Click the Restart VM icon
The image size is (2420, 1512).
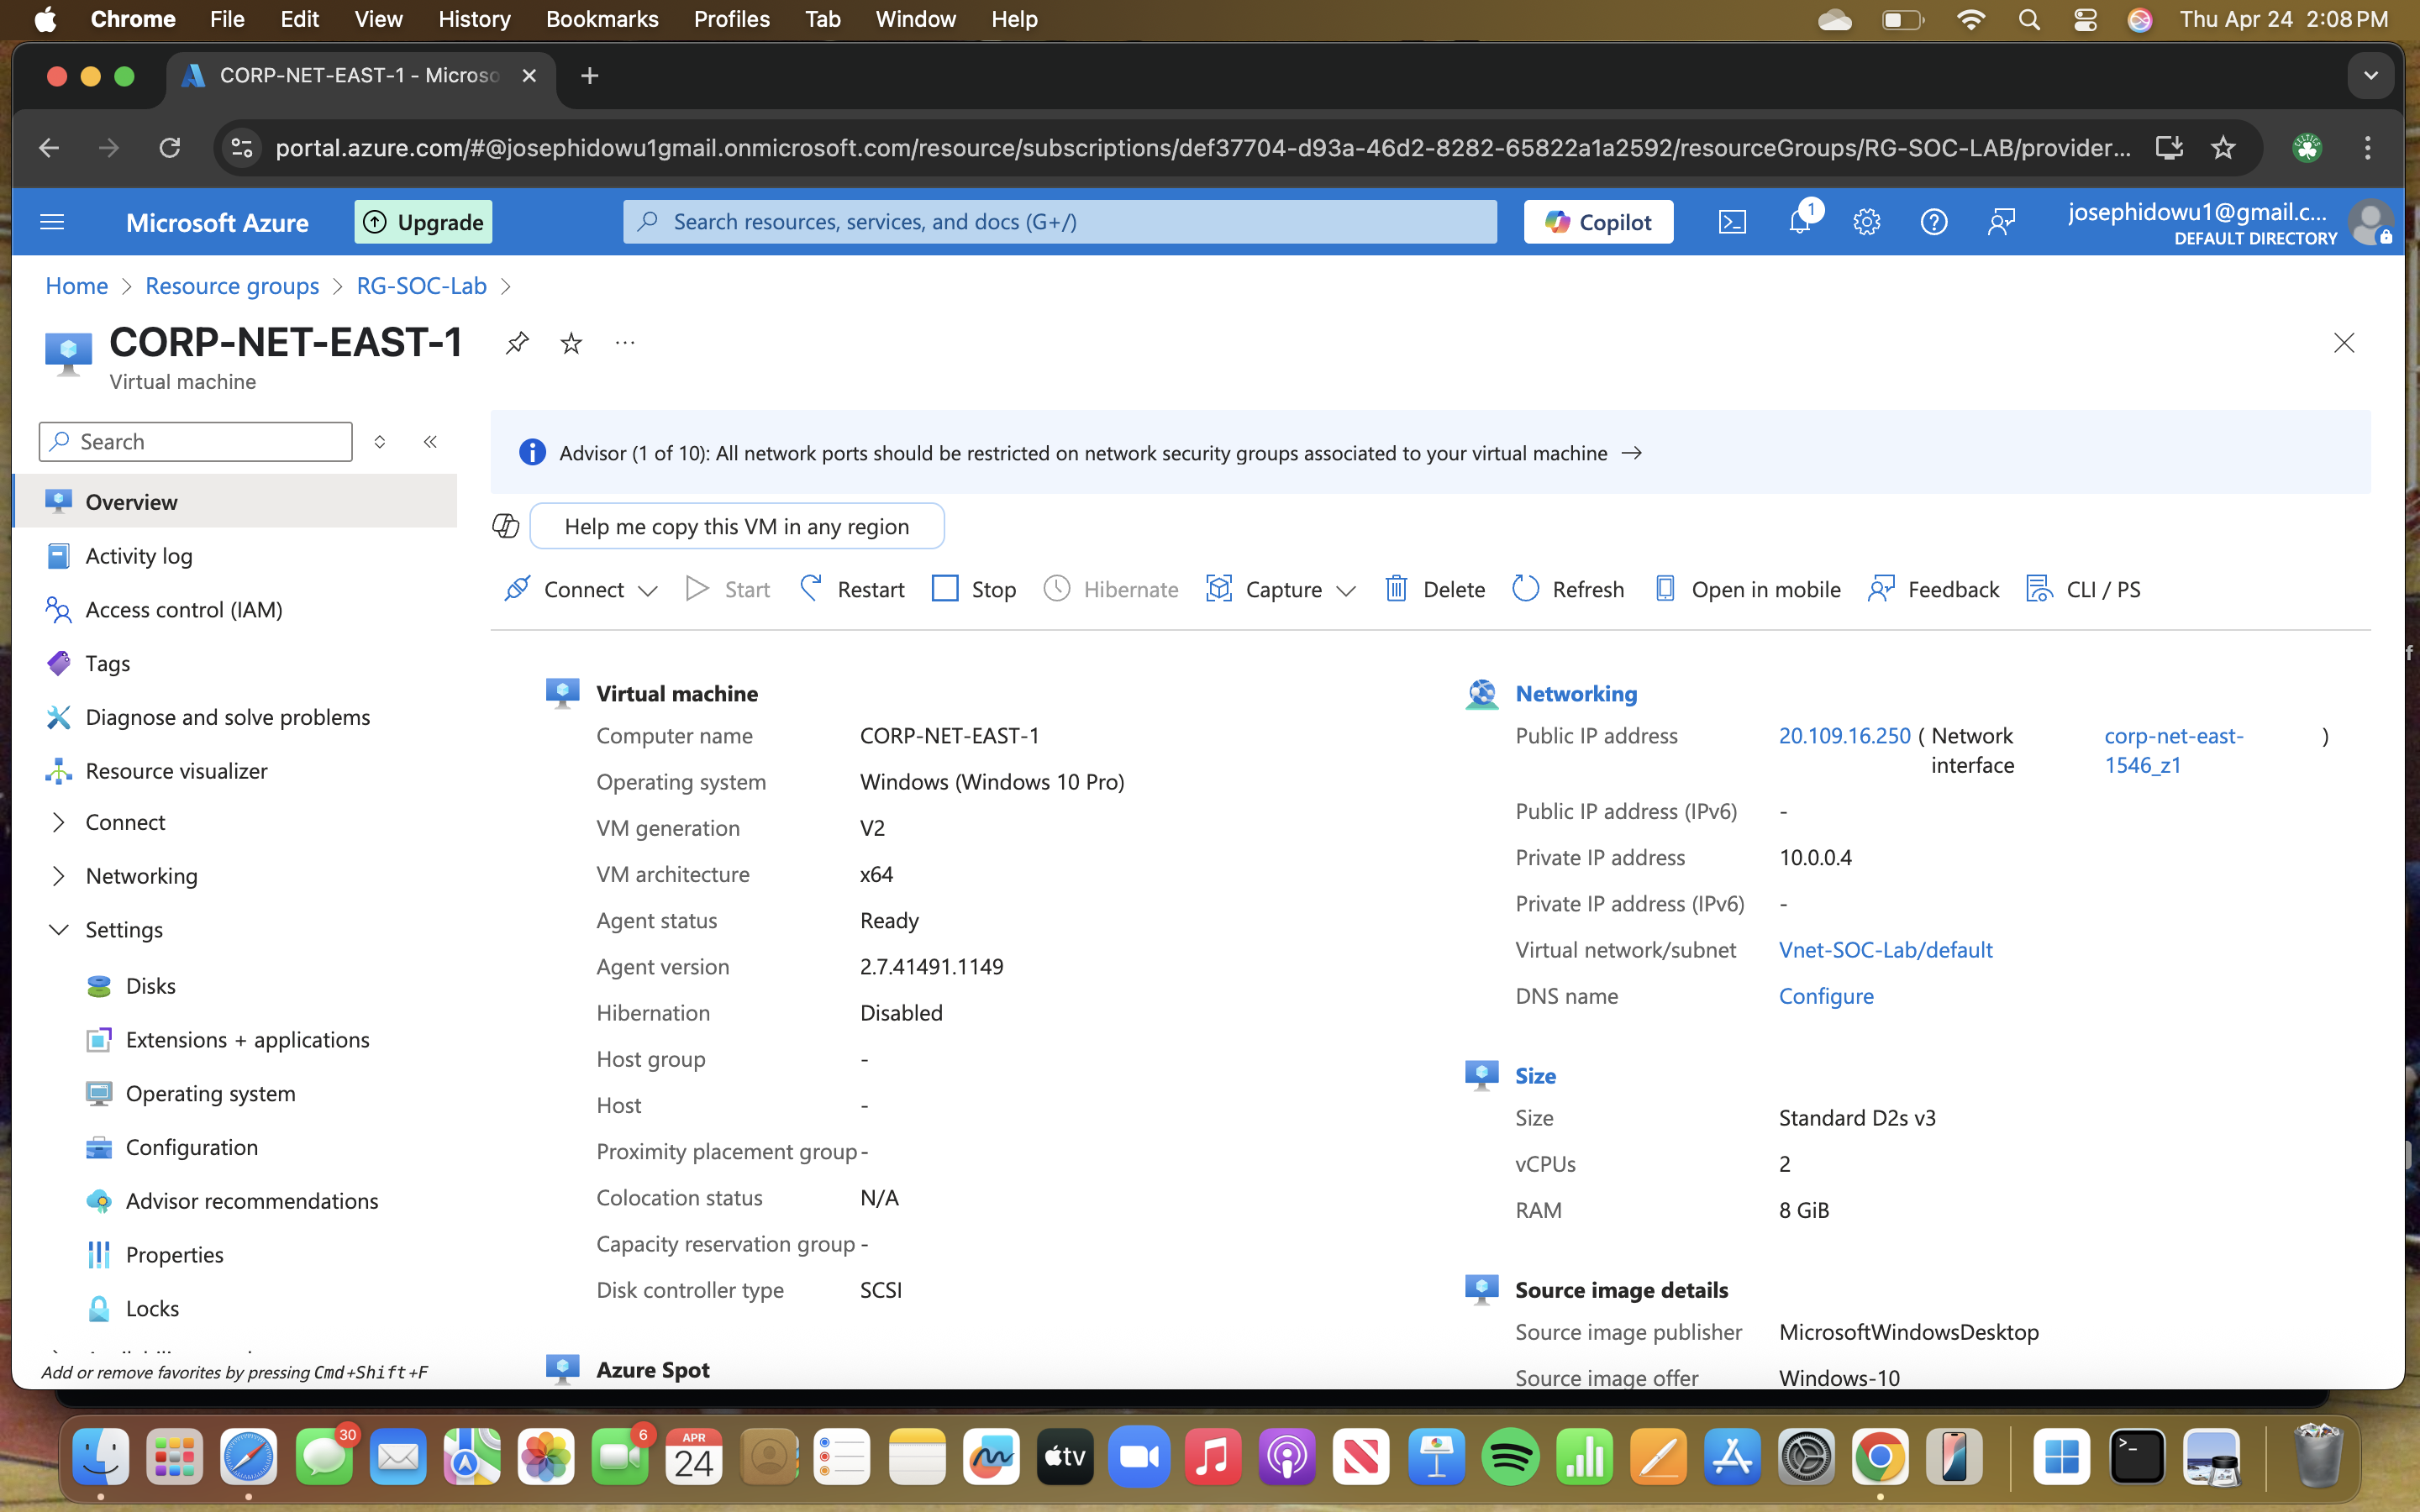coord(811,589)
